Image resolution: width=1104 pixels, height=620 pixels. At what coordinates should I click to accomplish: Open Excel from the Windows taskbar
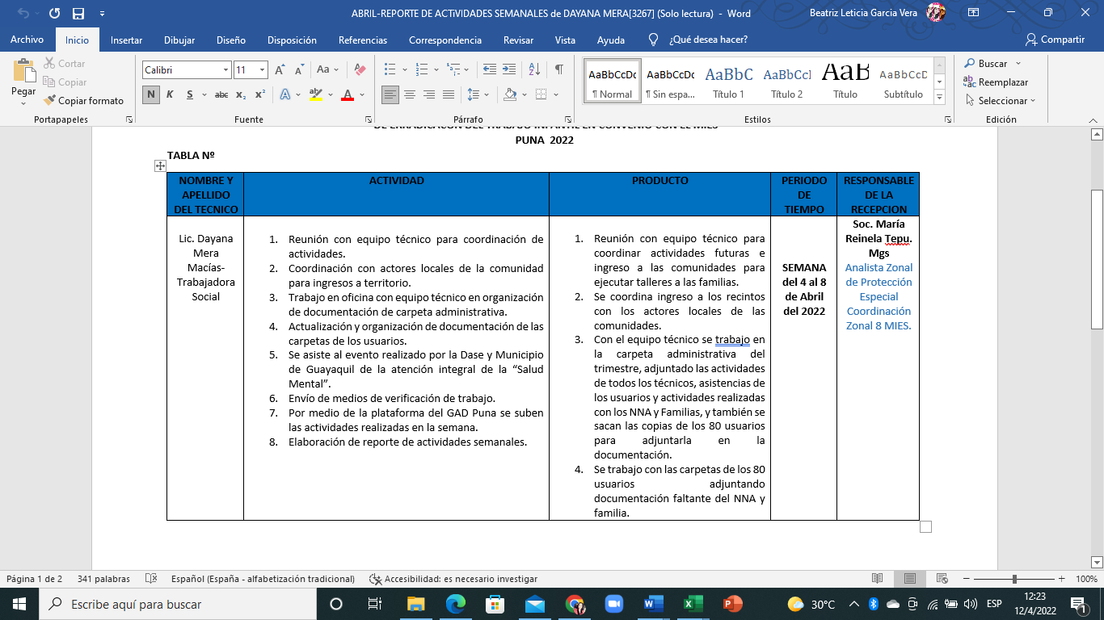click(693, 604)
